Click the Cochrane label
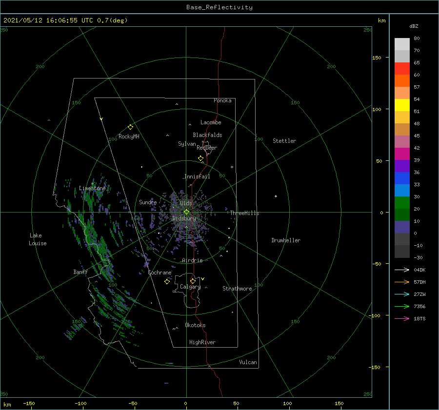439x410 pixels. (160, 273)
